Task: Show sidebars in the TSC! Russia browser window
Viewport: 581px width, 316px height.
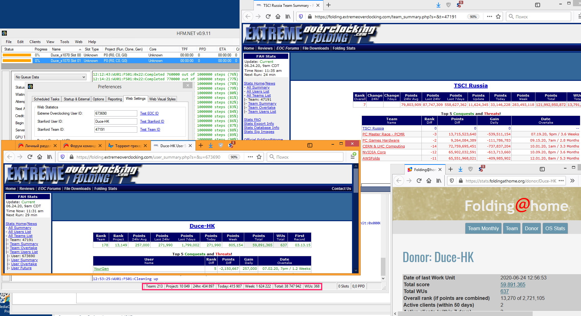Action: coord(538,5)
